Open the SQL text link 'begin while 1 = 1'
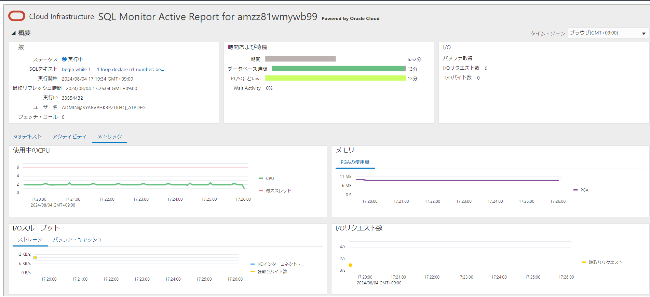This screenshot has height=297, width=650. tap(113, 69)
